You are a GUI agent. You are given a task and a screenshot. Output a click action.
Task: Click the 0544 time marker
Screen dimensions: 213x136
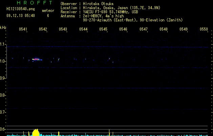tap(83, 29)
